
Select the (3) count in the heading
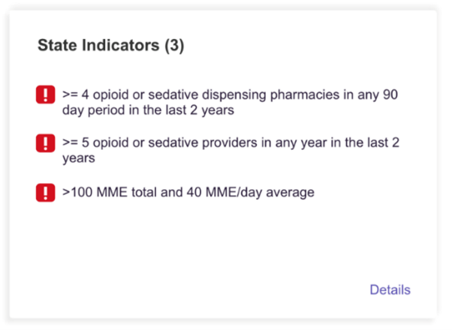coord(174,46)
